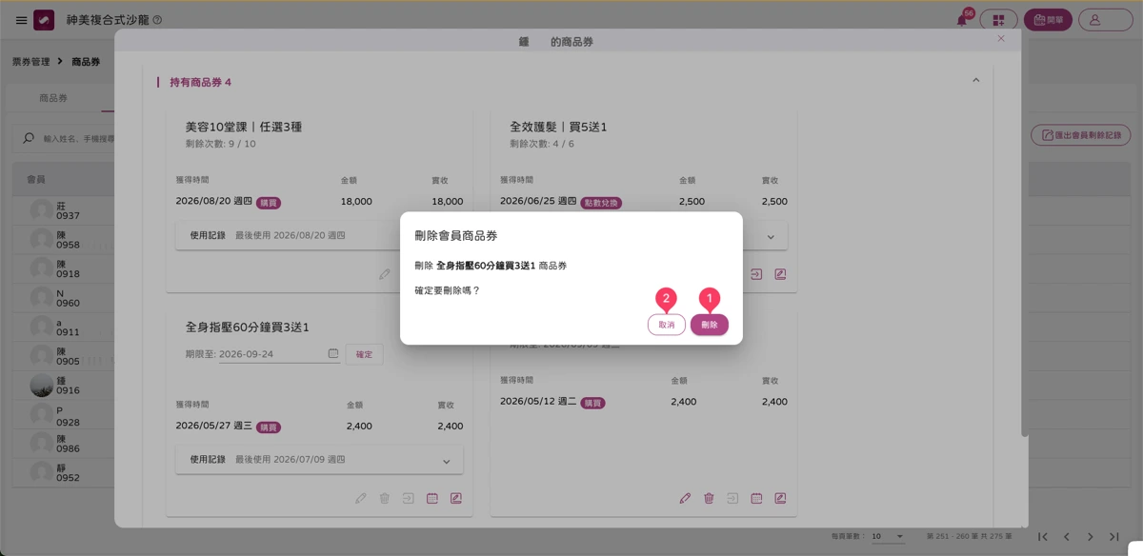Go to first page pagination icon
Image resolution: width=1143 pixels, height=556 pixels.
(1043, 537)
